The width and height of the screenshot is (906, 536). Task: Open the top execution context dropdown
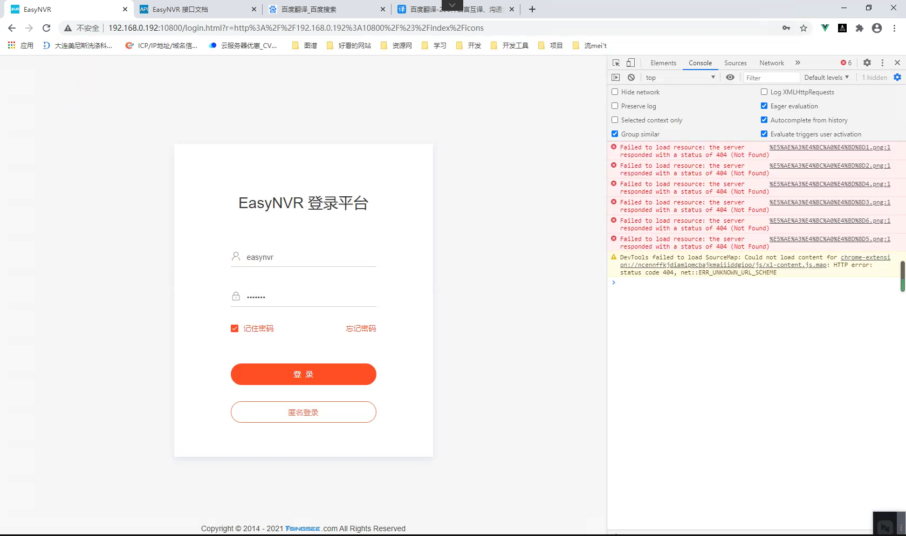tap(680, 77)
